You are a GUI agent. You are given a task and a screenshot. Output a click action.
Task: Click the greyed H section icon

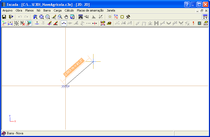[x=156, y=23]
